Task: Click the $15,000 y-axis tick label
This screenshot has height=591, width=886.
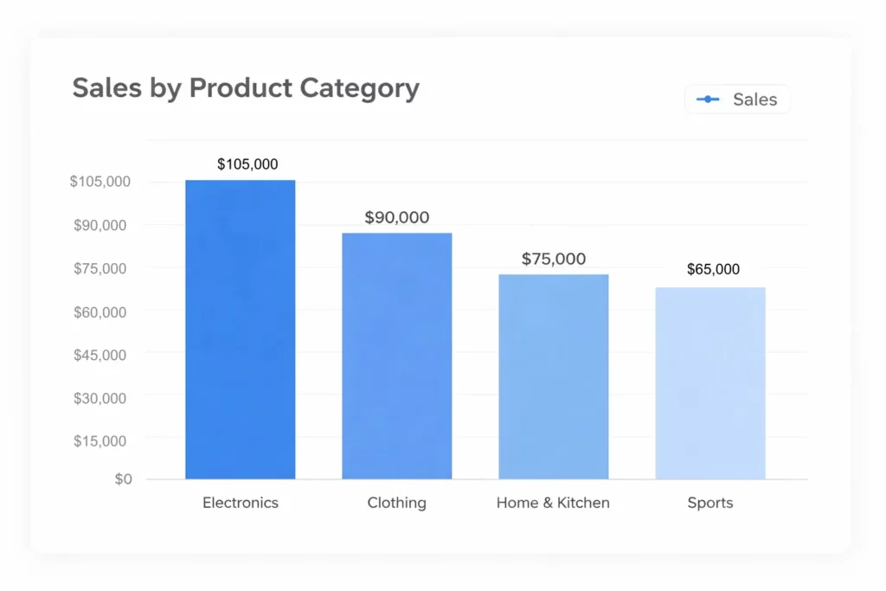Action: [x=99, y=440]
